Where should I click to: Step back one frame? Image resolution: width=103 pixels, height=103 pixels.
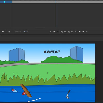80,32
